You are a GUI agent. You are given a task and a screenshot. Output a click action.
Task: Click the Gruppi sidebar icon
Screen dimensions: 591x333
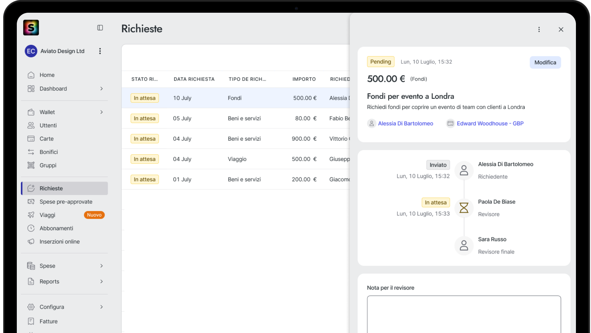pyautogui.click(x=31, y=165)
